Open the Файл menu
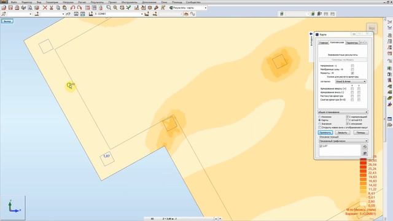This screenshot has width=393, height=221. pyautogui.click(x=14, y=2)
